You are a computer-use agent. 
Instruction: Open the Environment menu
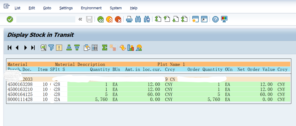91,8
